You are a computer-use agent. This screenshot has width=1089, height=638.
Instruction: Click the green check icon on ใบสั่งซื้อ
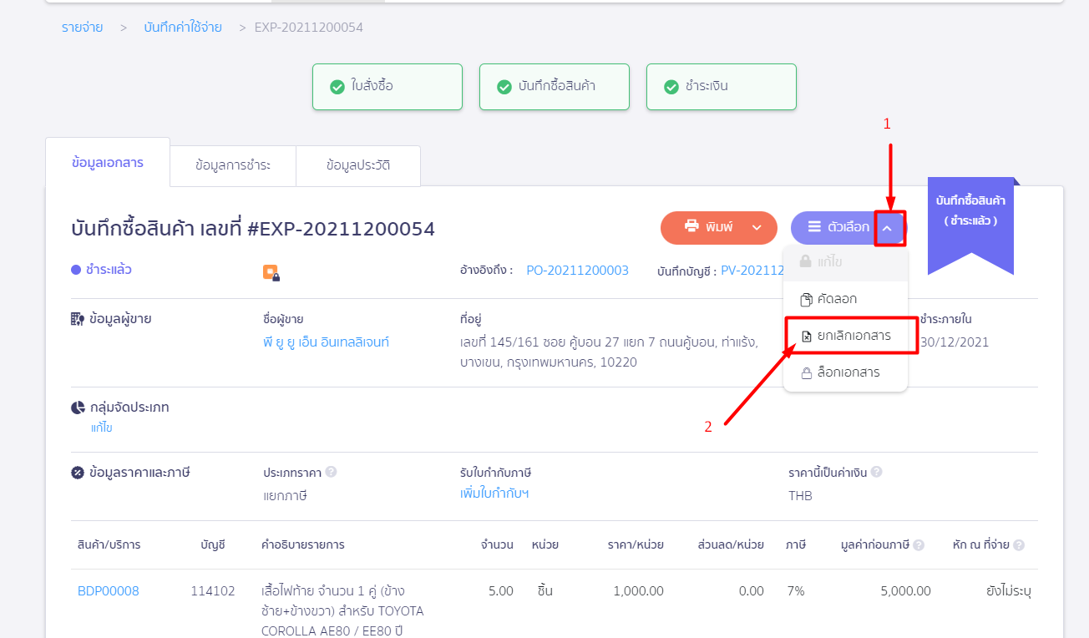(x=337, y=87)
